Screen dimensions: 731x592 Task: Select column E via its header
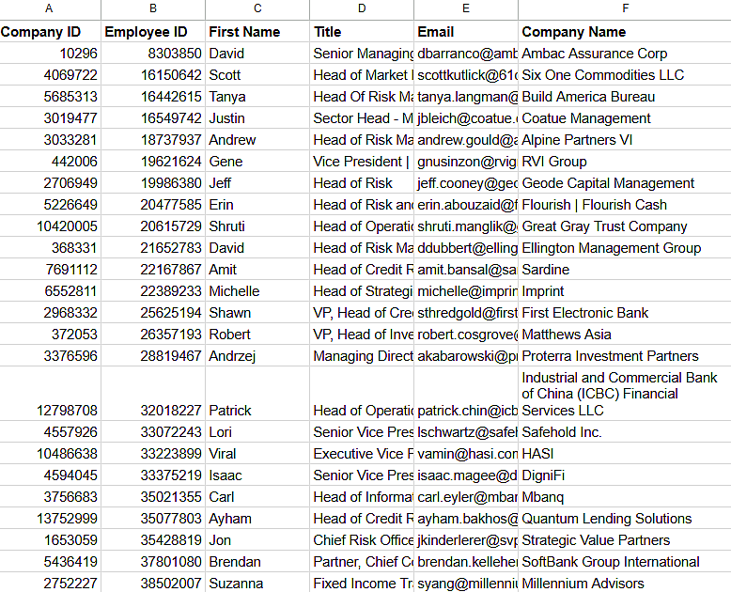(466, 9)
